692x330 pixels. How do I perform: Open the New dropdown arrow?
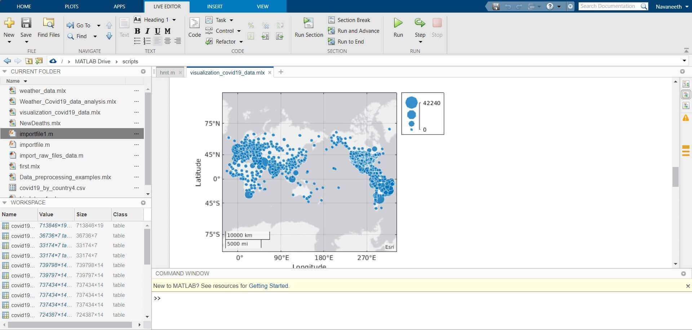(x=9, y=42)
